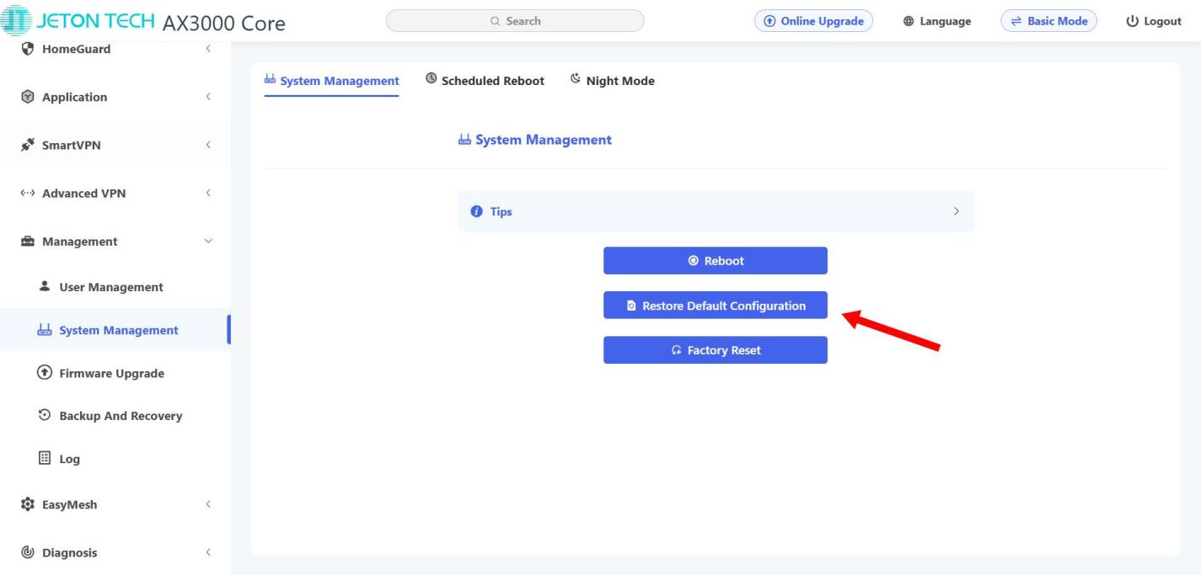The image size is (1201, 575).
Task: Log out of the router
Action: (x=1154, y=21)
